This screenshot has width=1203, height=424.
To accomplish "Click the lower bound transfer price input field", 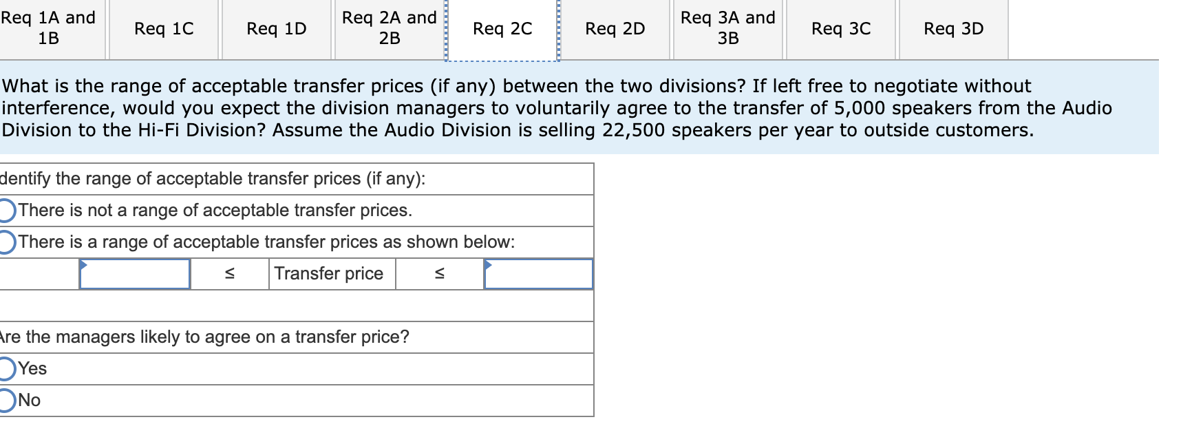I will [135, 275].
